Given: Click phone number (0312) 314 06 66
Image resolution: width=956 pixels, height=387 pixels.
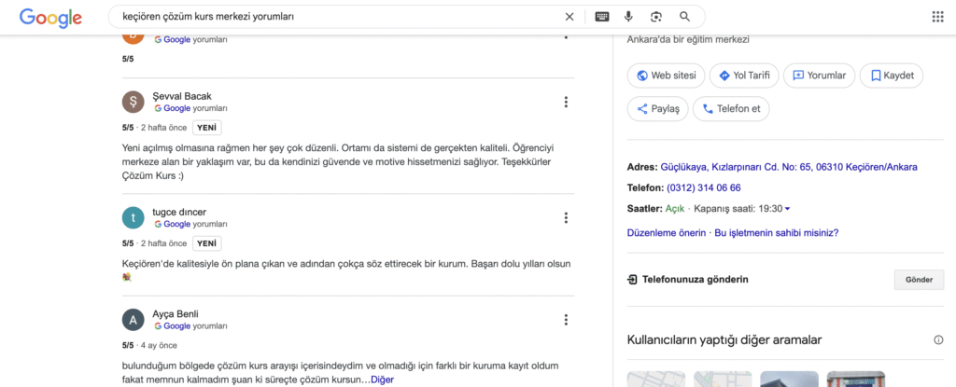Looking at the screenshot, I should (704, 187).
